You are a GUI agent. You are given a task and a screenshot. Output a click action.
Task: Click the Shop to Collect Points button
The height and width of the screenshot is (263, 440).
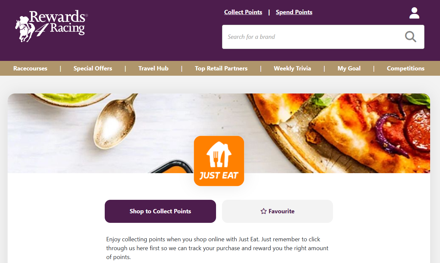pyautogui.click(x=160, y=211)
